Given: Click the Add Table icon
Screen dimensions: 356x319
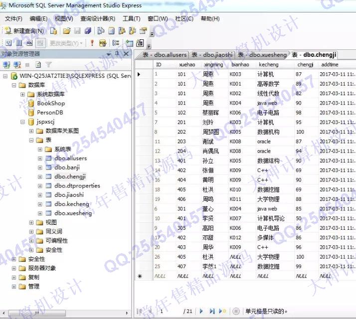Looking at the screenshot, I should tap(130, 43).
